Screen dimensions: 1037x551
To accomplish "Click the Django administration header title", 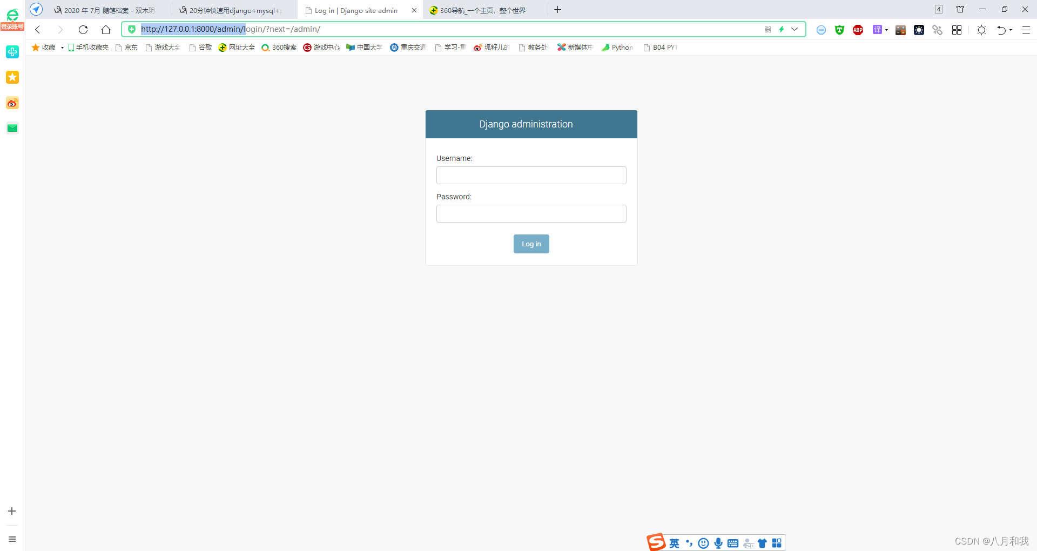I will [x=526, y=124].
